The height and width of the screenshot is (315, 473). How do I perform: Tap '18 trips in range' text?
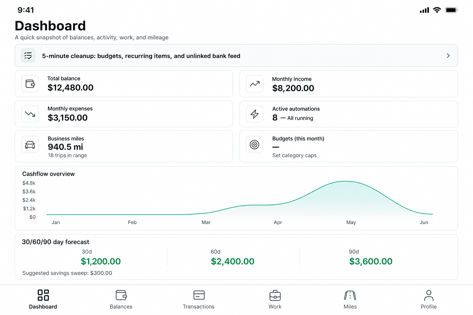click(67, 155)
